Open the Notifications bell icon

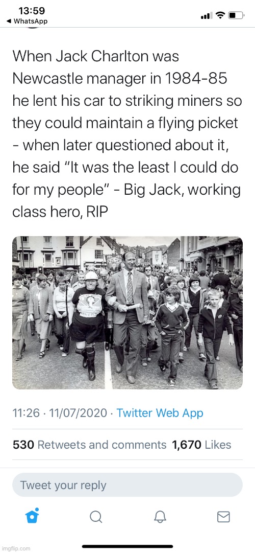pos(160,517)
